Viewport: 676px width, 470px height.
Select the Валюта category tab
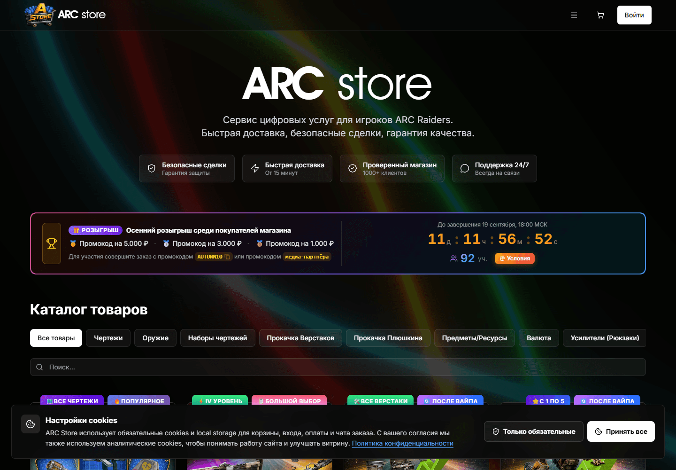click(x=539, y=338)
